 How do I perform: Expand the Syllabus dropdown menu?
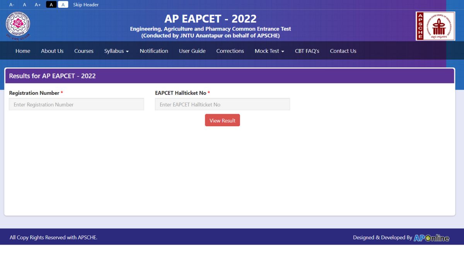tap(116, 51)
